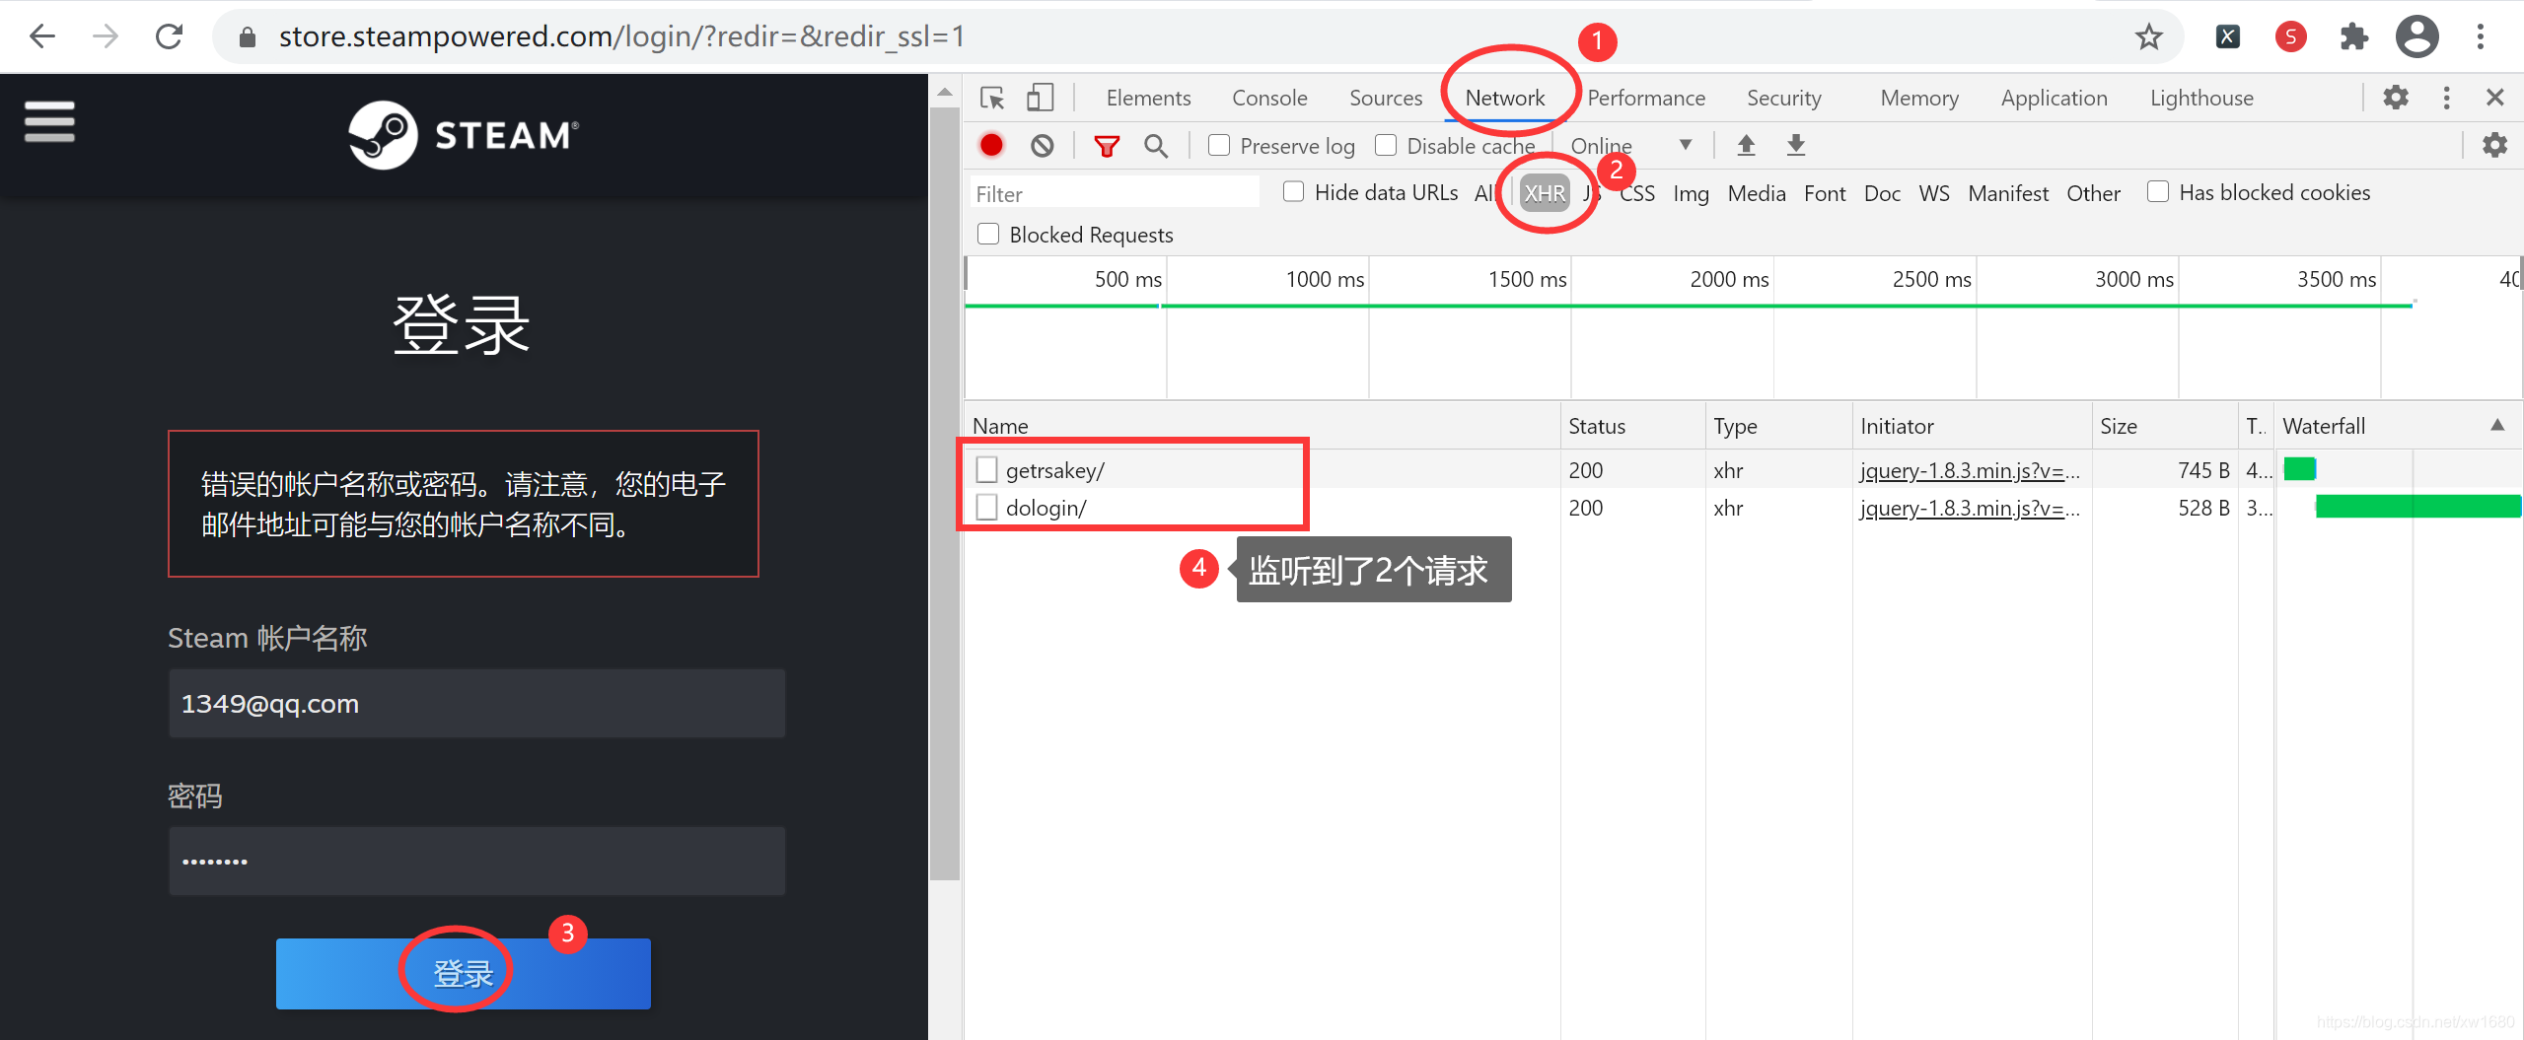The image size is (2524, 1040).
Task: Open DevTools settings gear
Action: click(2396, 98)
